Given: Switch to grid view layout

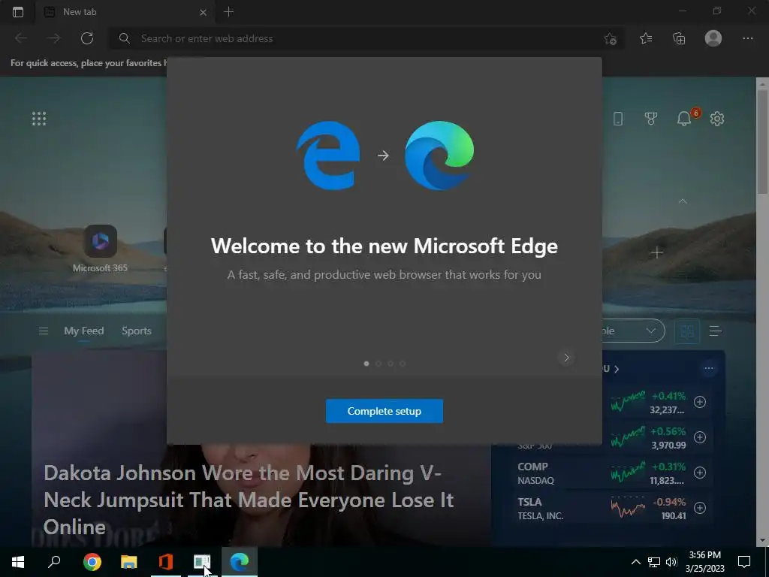Looking at the screenshot, I should pyautogui.click(x=687, y=331).
